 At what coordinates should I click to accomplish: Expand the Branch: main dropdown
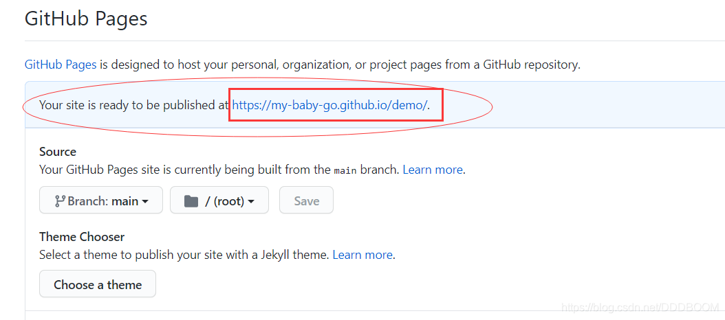101,200
